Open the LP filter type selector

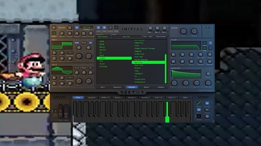click(204, 43)
